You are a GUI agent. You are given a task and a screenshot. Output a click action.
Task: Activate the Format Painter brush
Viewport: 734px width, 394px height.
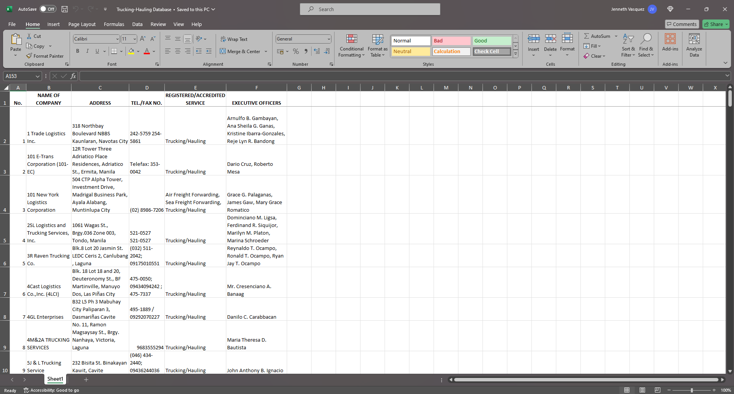point(29,56)
